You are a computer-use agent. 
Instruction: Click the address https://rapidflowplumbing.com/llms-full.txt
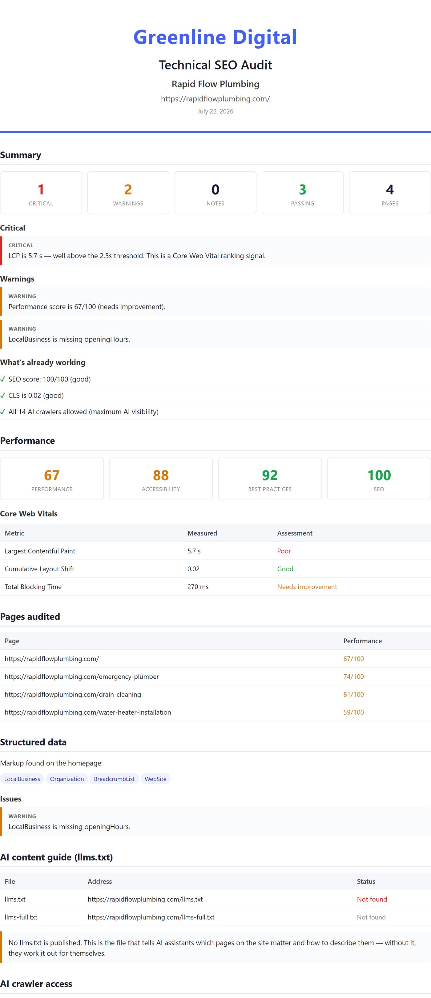[151, 917]
